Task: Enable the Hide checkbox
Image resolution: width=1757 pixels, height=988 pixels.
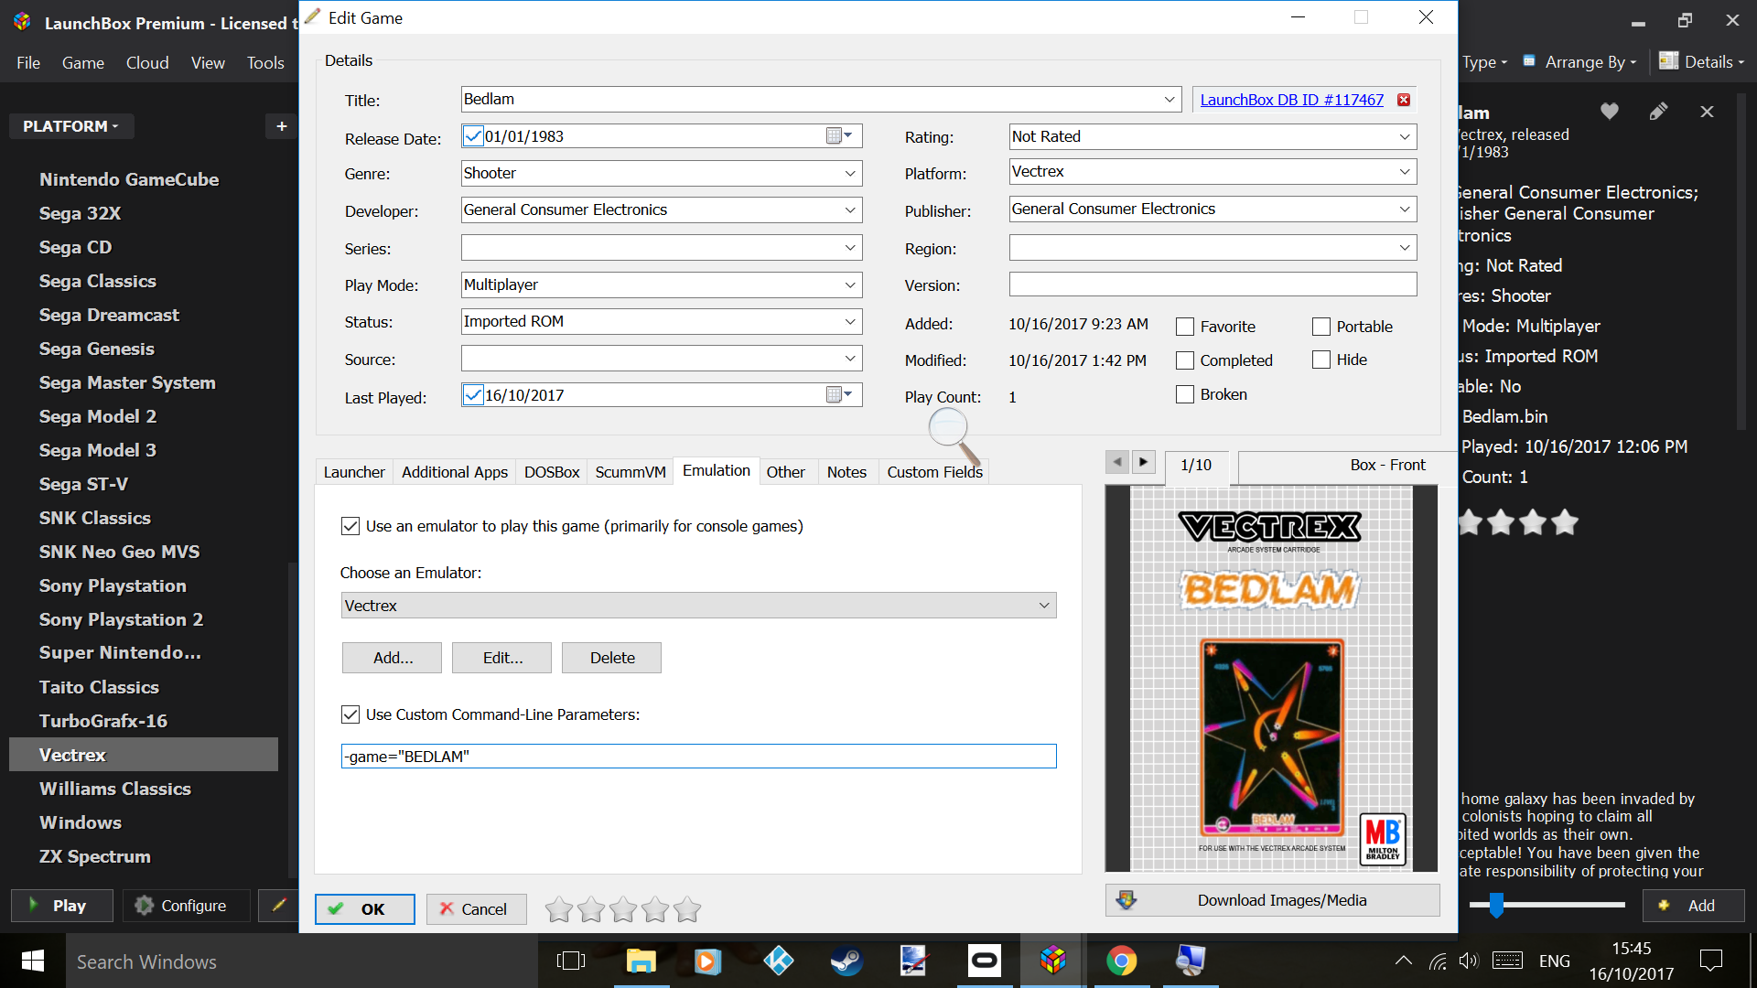Action: (1321, 360)
